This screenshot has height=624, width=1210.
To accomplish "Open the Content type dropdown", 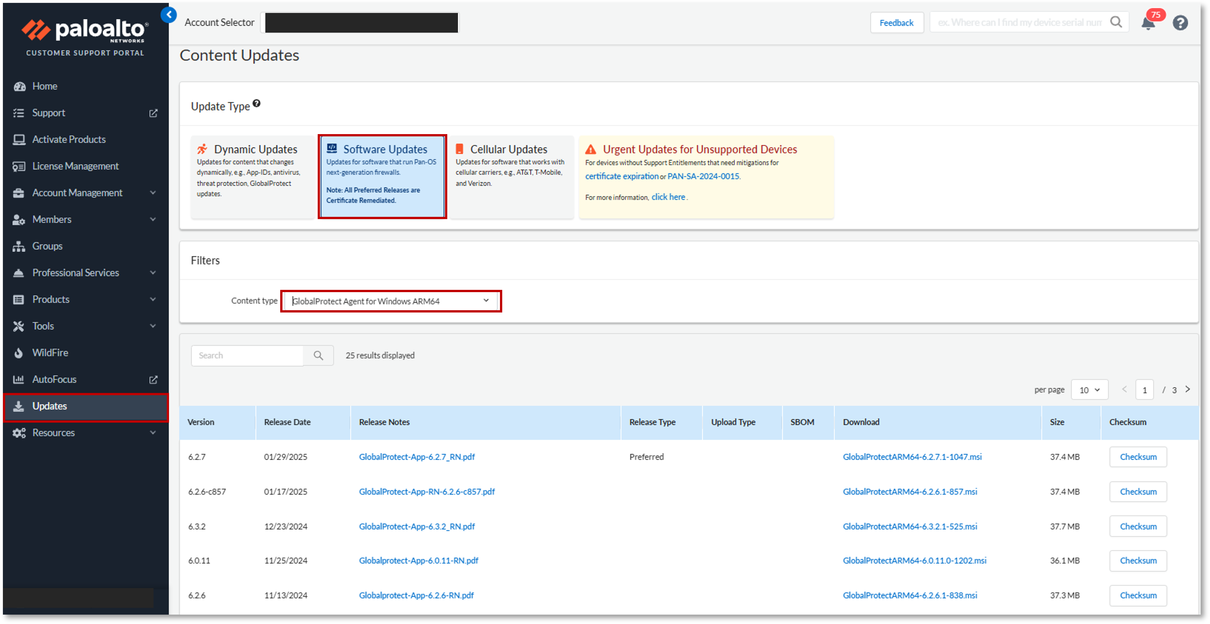I will pos(391,301).
